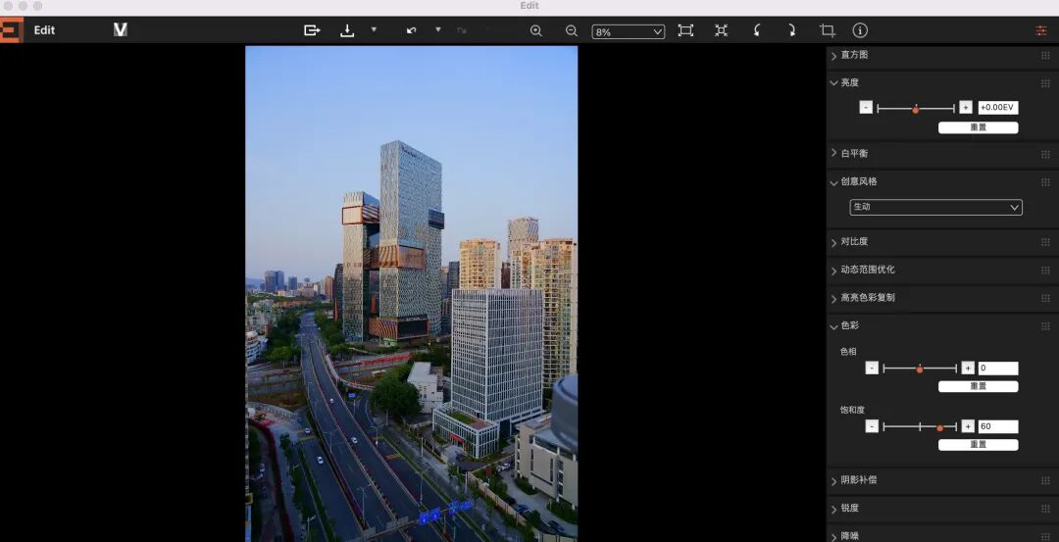Viewport: 1059px width, 542px height.
Task: Click the grip icon on 高亮色彩复制 row
Action: 1045,298
